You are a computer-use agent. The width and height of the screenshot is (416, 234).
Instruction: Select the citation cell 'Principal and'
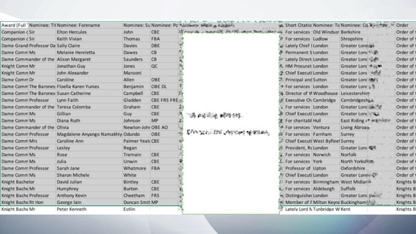[x=298, y=80]
